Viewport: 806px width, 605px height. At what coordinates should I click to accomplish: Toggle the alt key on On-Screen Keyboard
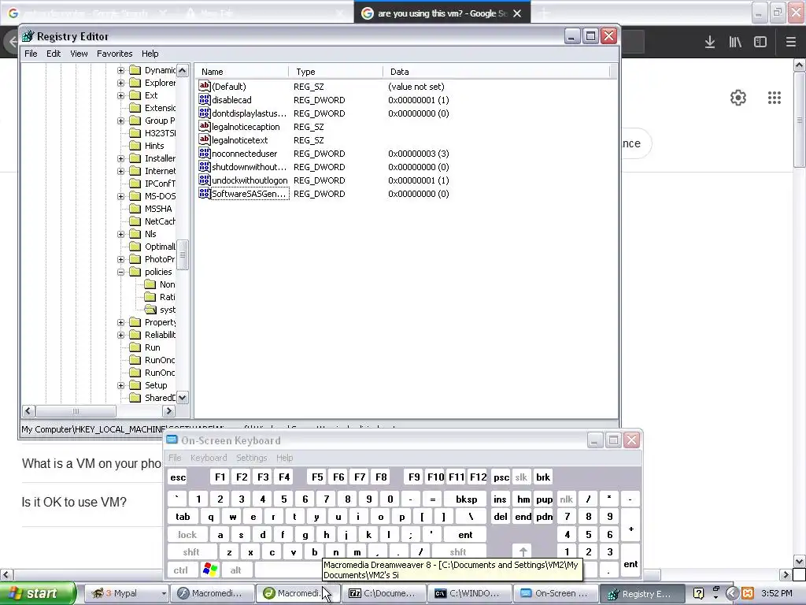(x=236, y=570)
